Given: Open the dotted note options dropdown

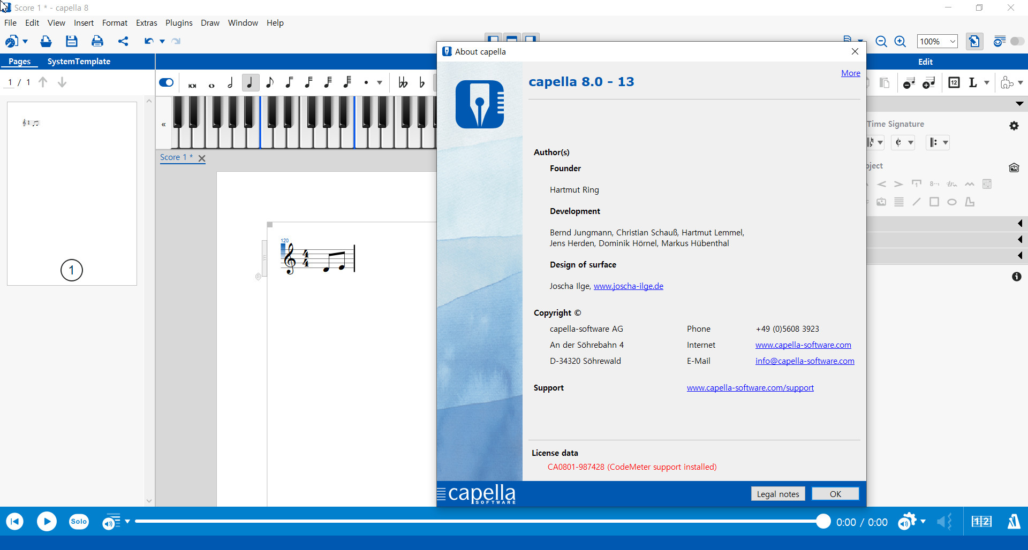Looking at the screenshot, I should [380, 82].
